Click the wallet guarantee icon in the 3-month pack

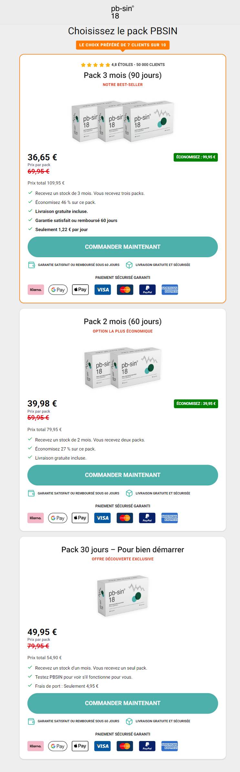(x=31, y=265)
